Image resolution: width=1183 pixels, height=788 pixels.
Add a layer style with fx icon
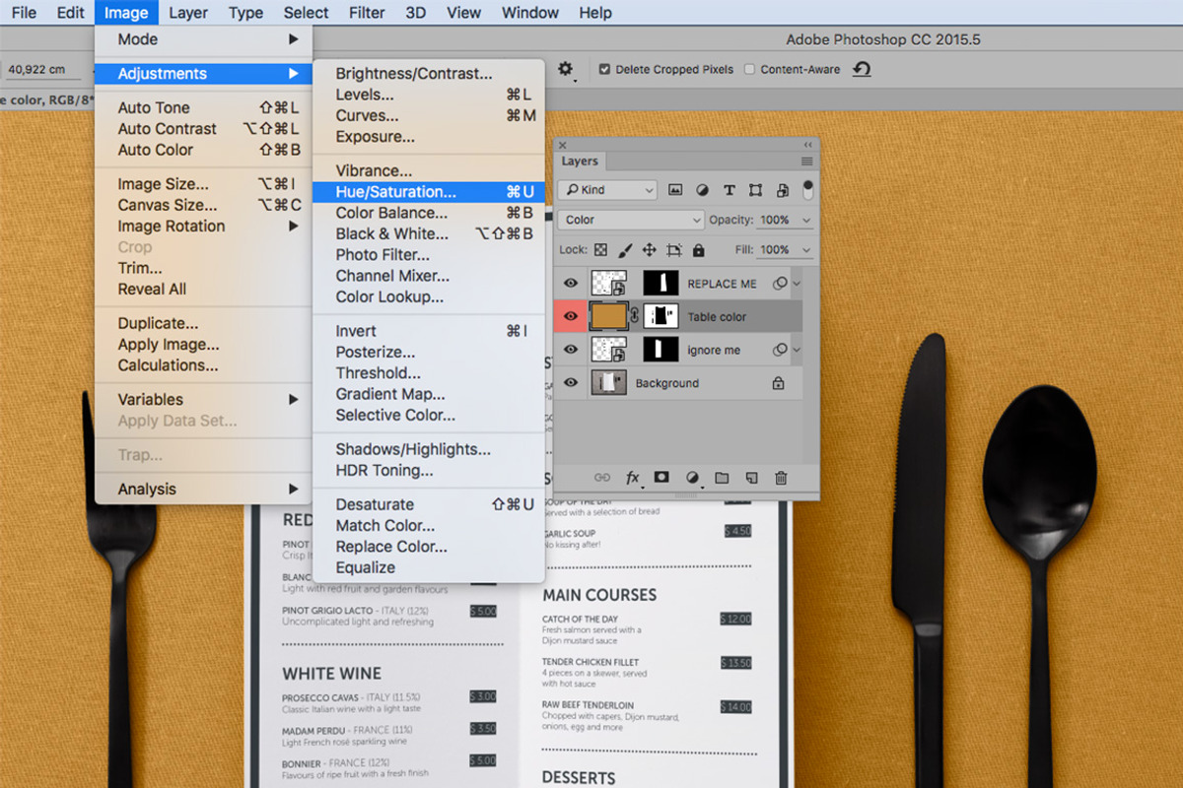click(x=633, y=478)
